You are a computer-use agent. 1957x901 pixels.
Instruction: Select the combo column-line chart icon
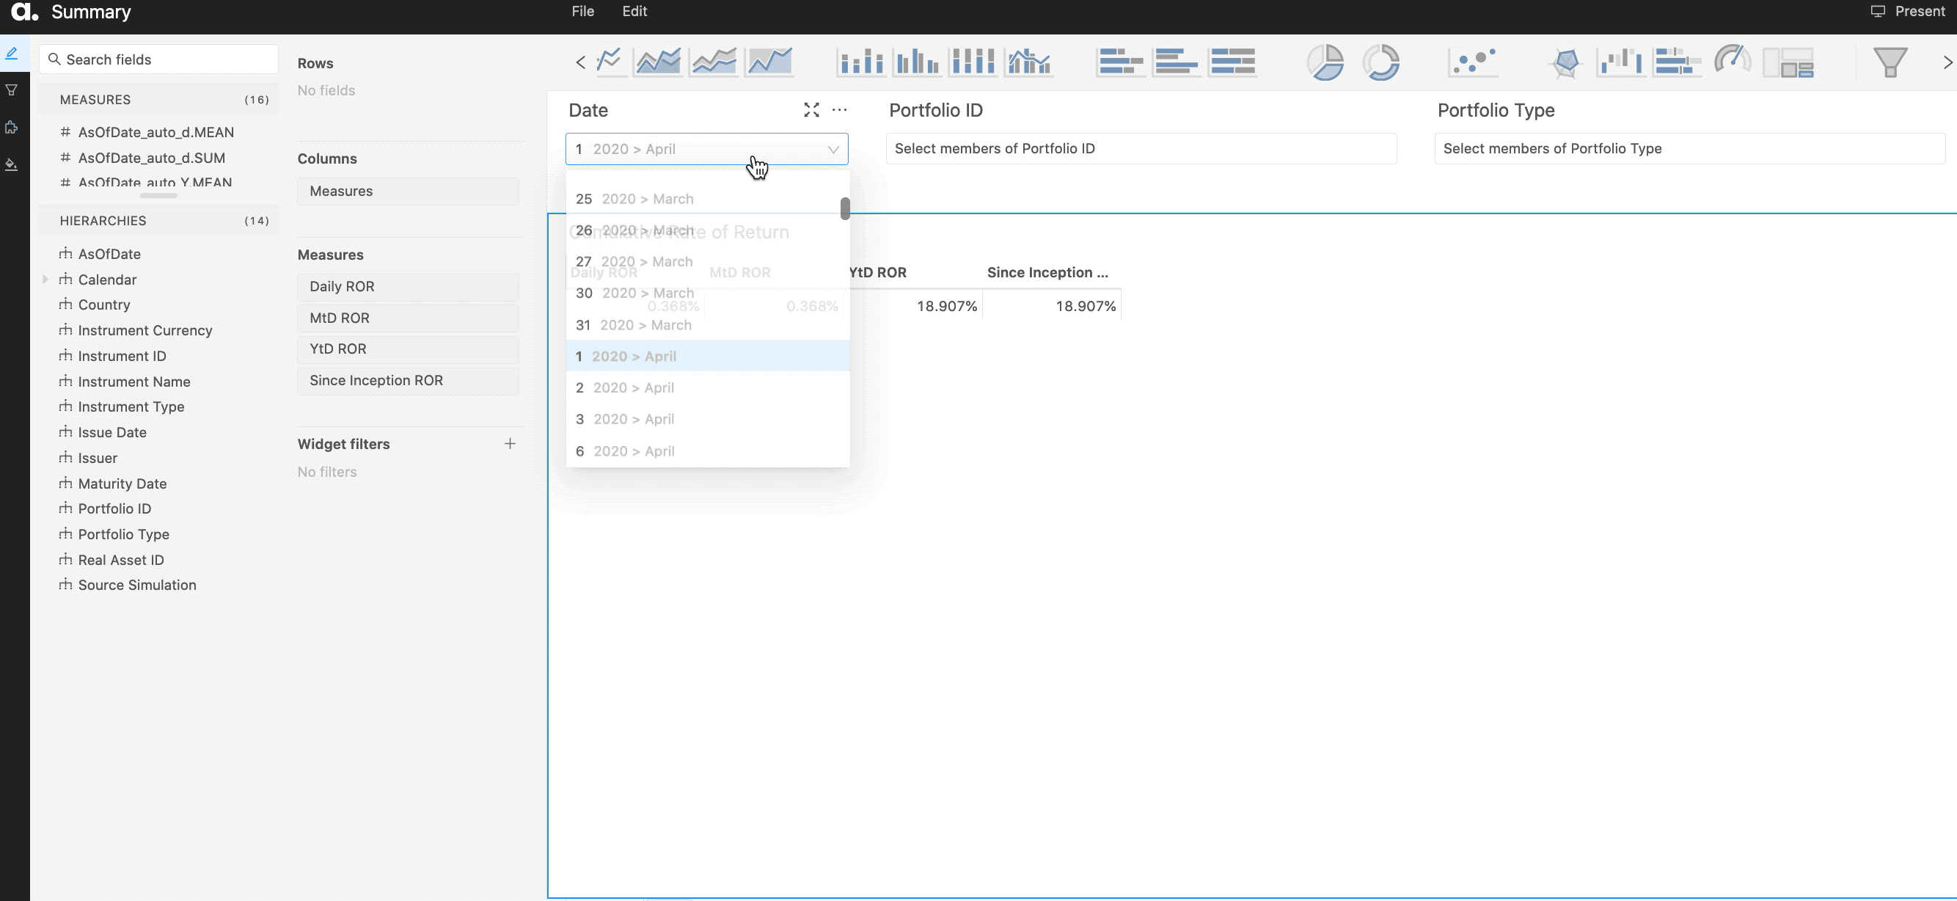pos(1029,61)
